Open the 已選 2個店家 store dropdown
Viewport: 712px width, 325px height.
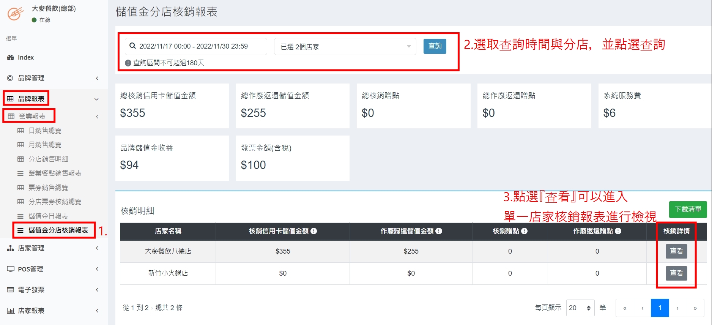[x=345, y=47]
